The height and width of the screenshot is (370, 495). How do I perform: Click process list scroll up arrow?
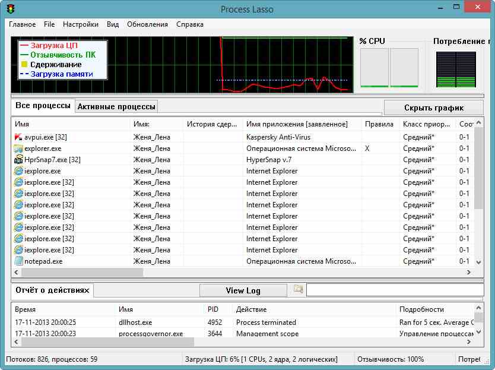[478, 122]
